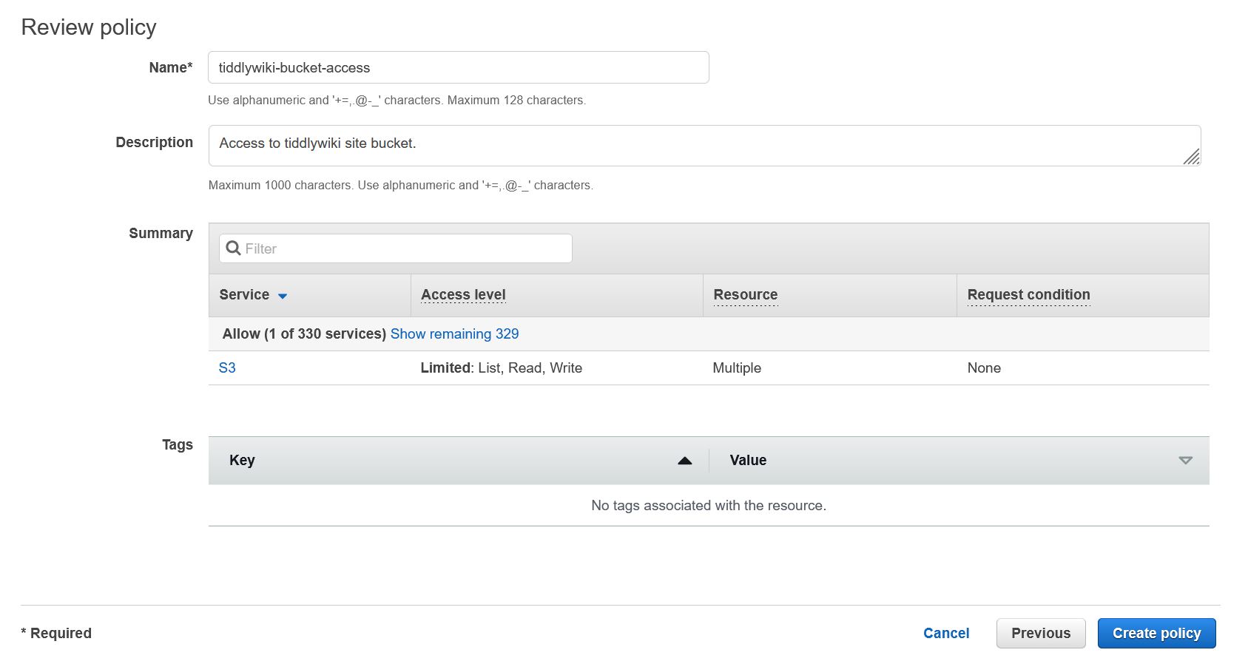
Task: Click the Name input field
Action: (x=458, y=67)
